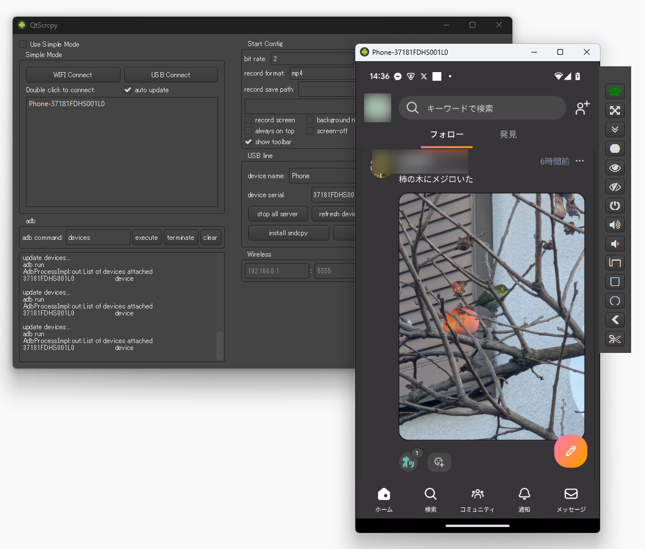The width and height of the screenshot is (645, 549).
Task: Expand the notification panel via double chevron
Action: pyautogui.click(x=615, y=129)
